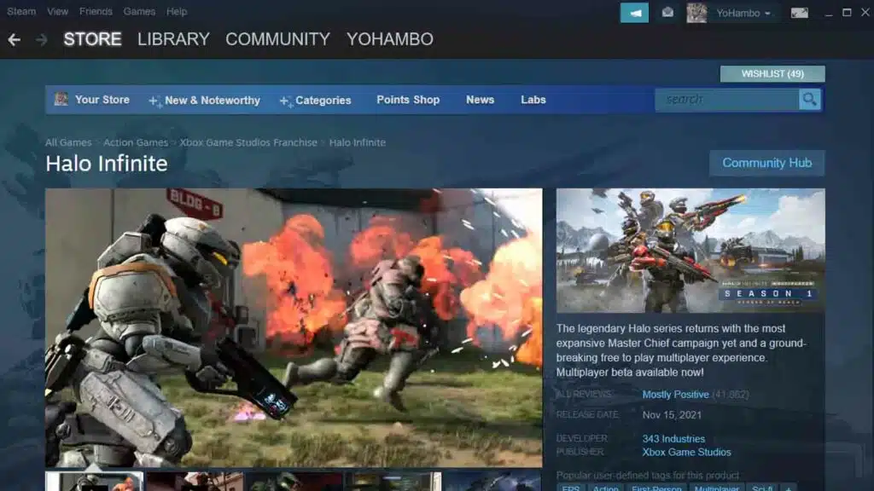Click the search magnifying glass icon
This screenshot has width=874, height=491.
tap(809, 100)
